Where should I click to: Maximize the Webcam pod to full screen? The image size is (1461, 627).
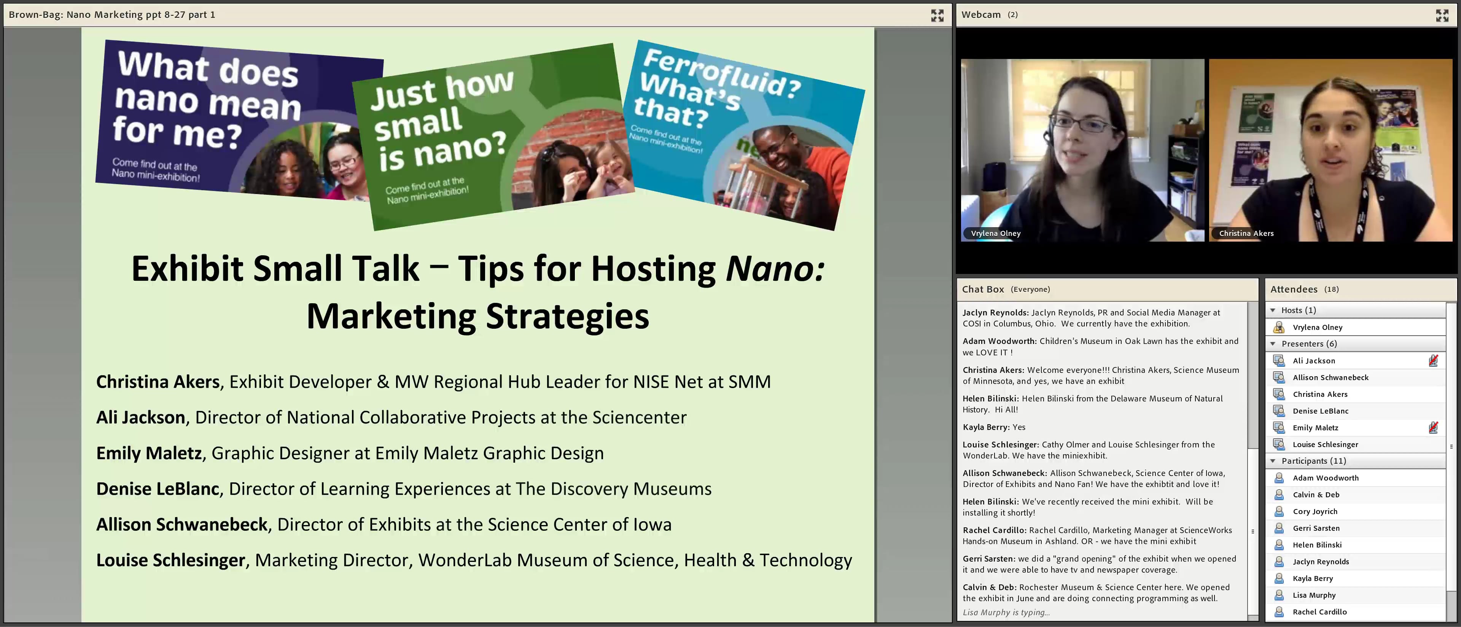pos(1442,15)
